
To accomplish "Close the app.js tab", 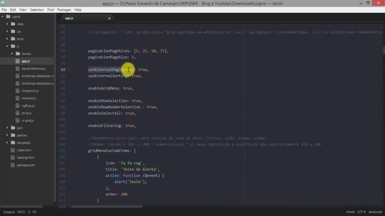I will tap(109, 19).
